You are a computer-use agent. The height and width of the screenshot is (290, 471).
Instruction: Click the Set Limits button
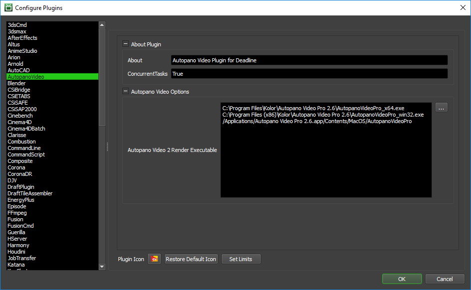[241, 259]
